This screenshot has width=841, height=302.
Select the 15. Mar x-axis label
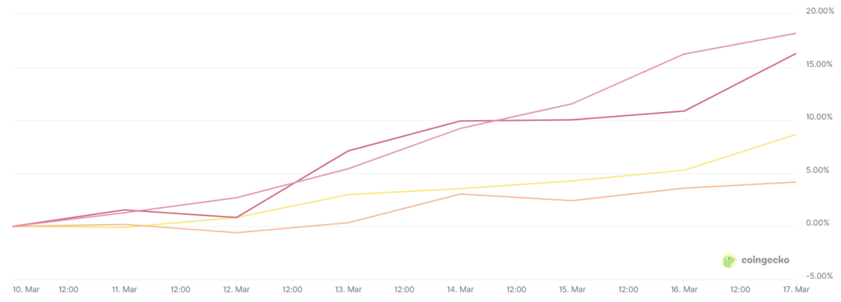(572, 290)
